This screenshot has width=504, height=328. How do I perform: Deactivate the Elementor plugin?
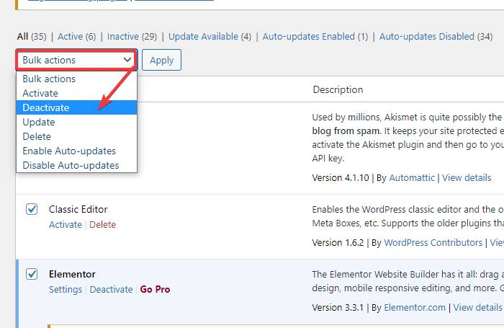pyautogui.click(x=111, y=289)
